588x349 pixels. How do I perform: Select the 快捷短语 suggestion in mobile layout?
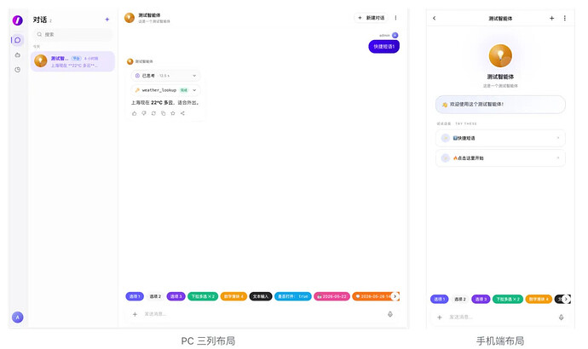point(500,138)
